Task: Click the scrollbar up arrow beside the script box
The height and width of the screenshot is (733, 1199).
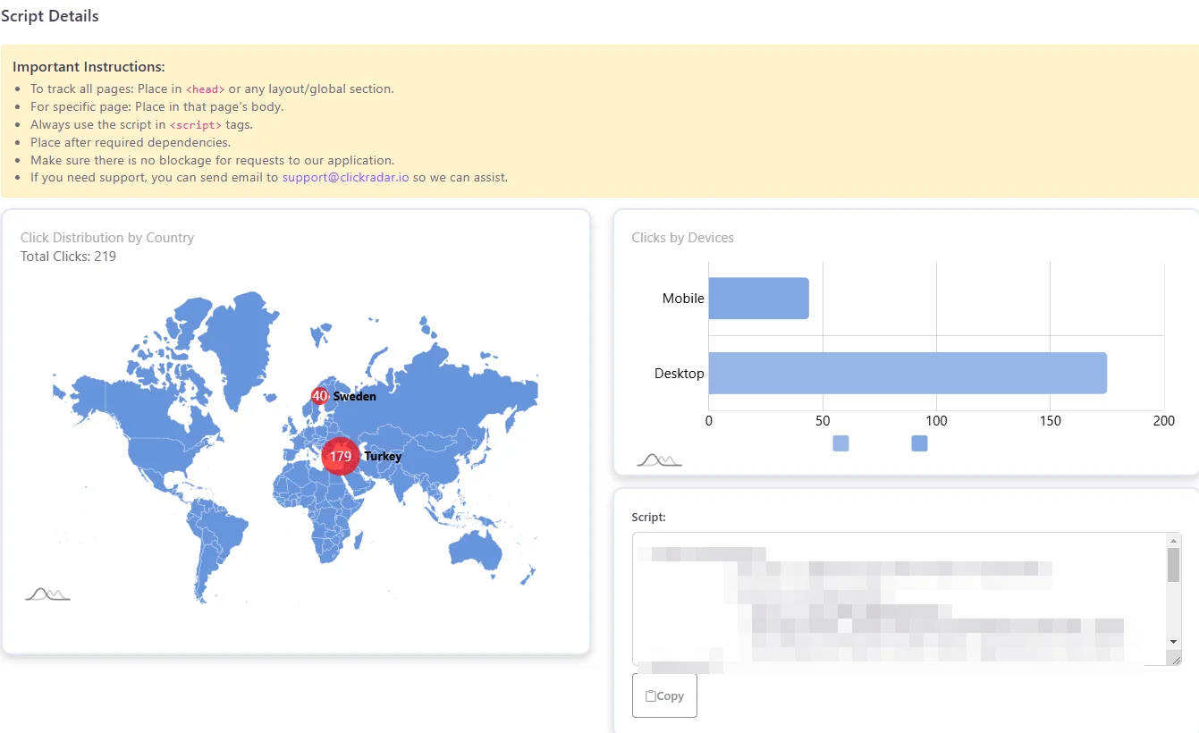Action: tap(1174, 541)
